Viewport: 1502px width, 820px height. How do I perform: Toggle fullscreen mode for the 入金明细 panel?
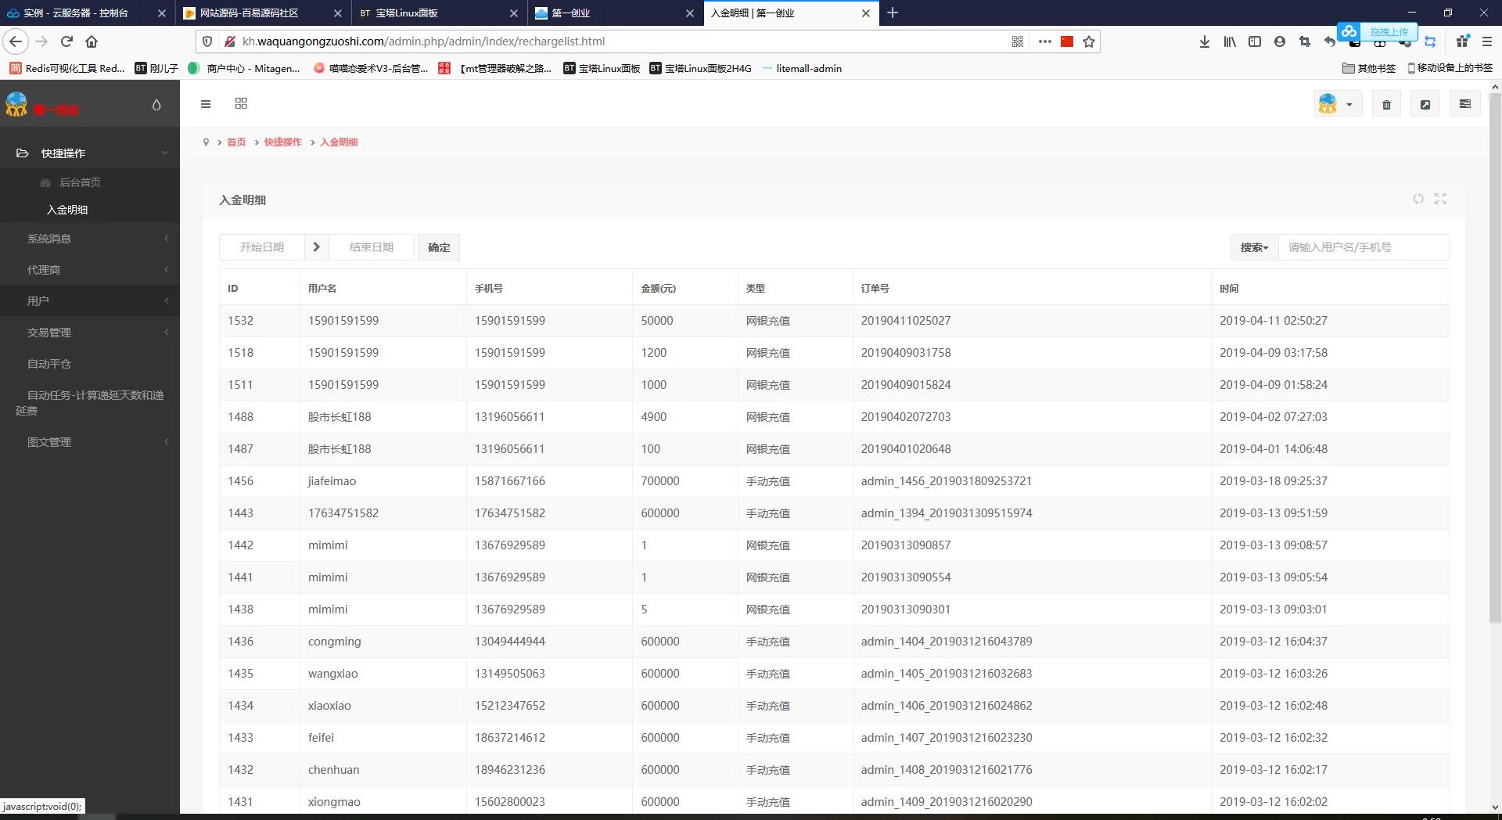(x=1441, y=200)
